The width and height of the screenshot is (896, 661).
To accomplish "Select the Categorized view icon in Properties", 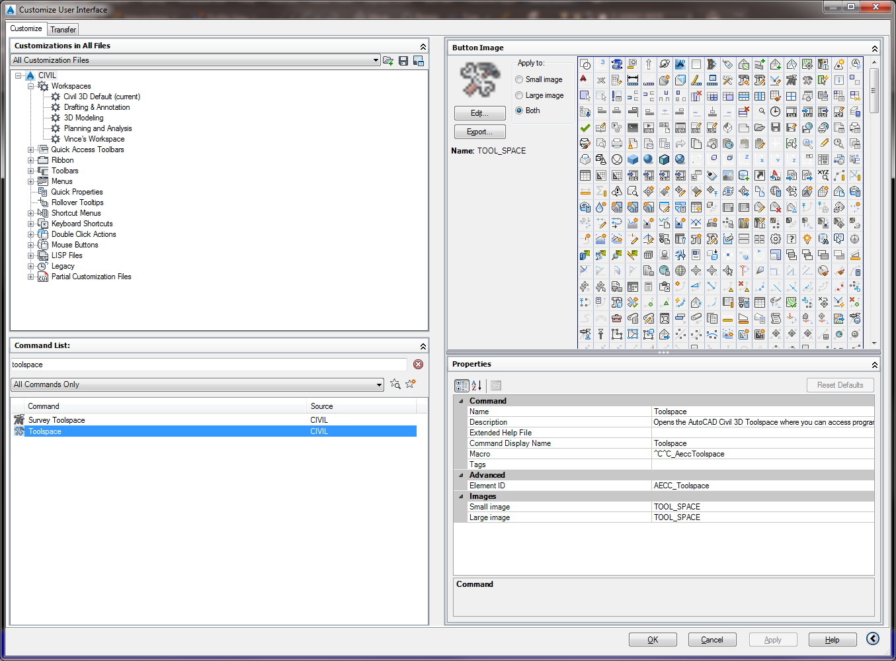I will point(461,385).
